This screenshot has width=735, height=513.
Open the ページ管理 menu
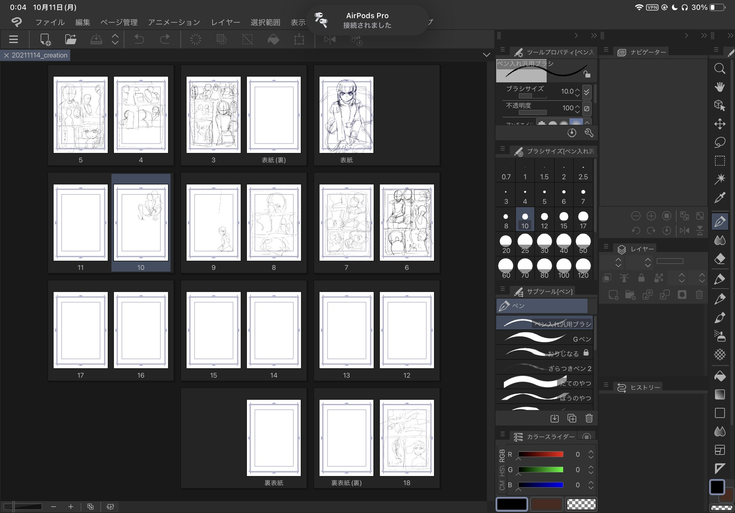pos(119,22)
